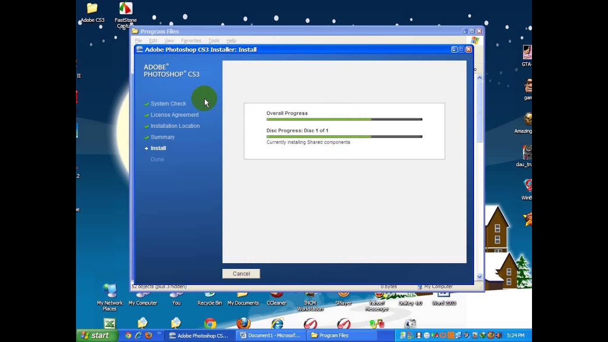This screenshot has width=608, height=342.
Task: Click Chrome in the Quick Launch bar
Action: click(x=128, y=335)
